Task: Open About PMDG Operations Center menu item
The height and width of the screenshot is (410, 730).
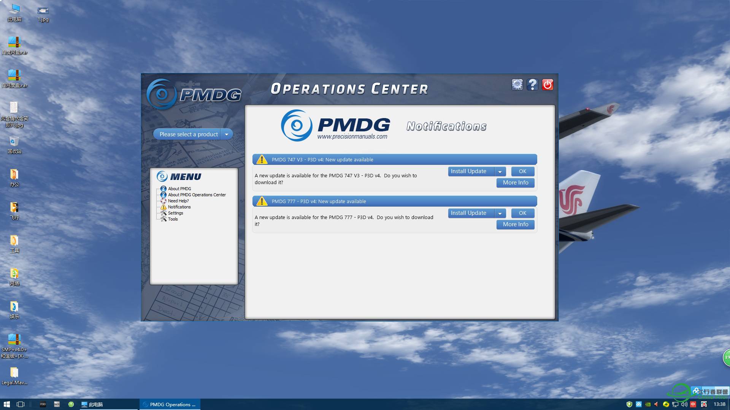Action: click(x=198, y=194)
